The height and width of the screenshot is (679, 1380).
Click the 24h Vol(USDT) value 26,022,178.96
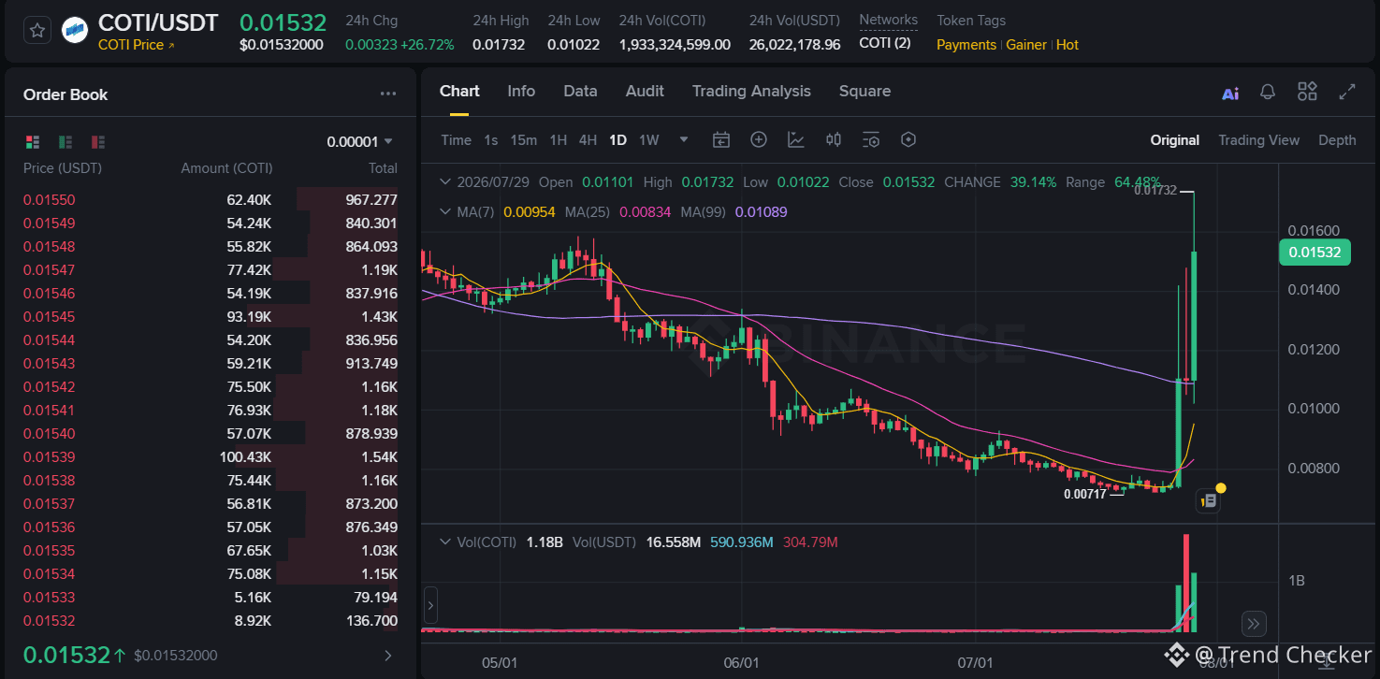[794, 44]
